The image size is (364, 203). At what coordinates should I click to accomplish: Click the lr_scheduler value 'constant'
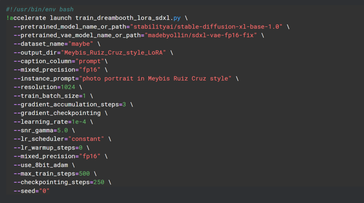(x=86, y=139)
